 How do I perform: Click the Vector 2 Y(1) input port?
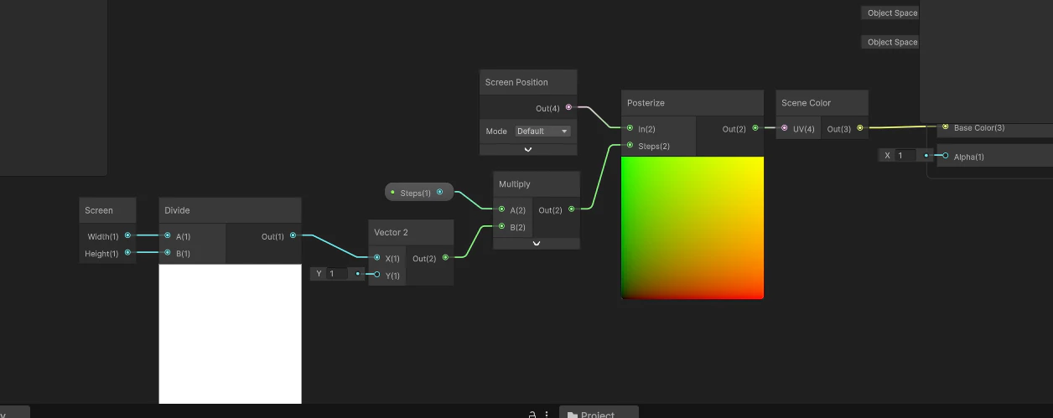[x=377, y=275]
